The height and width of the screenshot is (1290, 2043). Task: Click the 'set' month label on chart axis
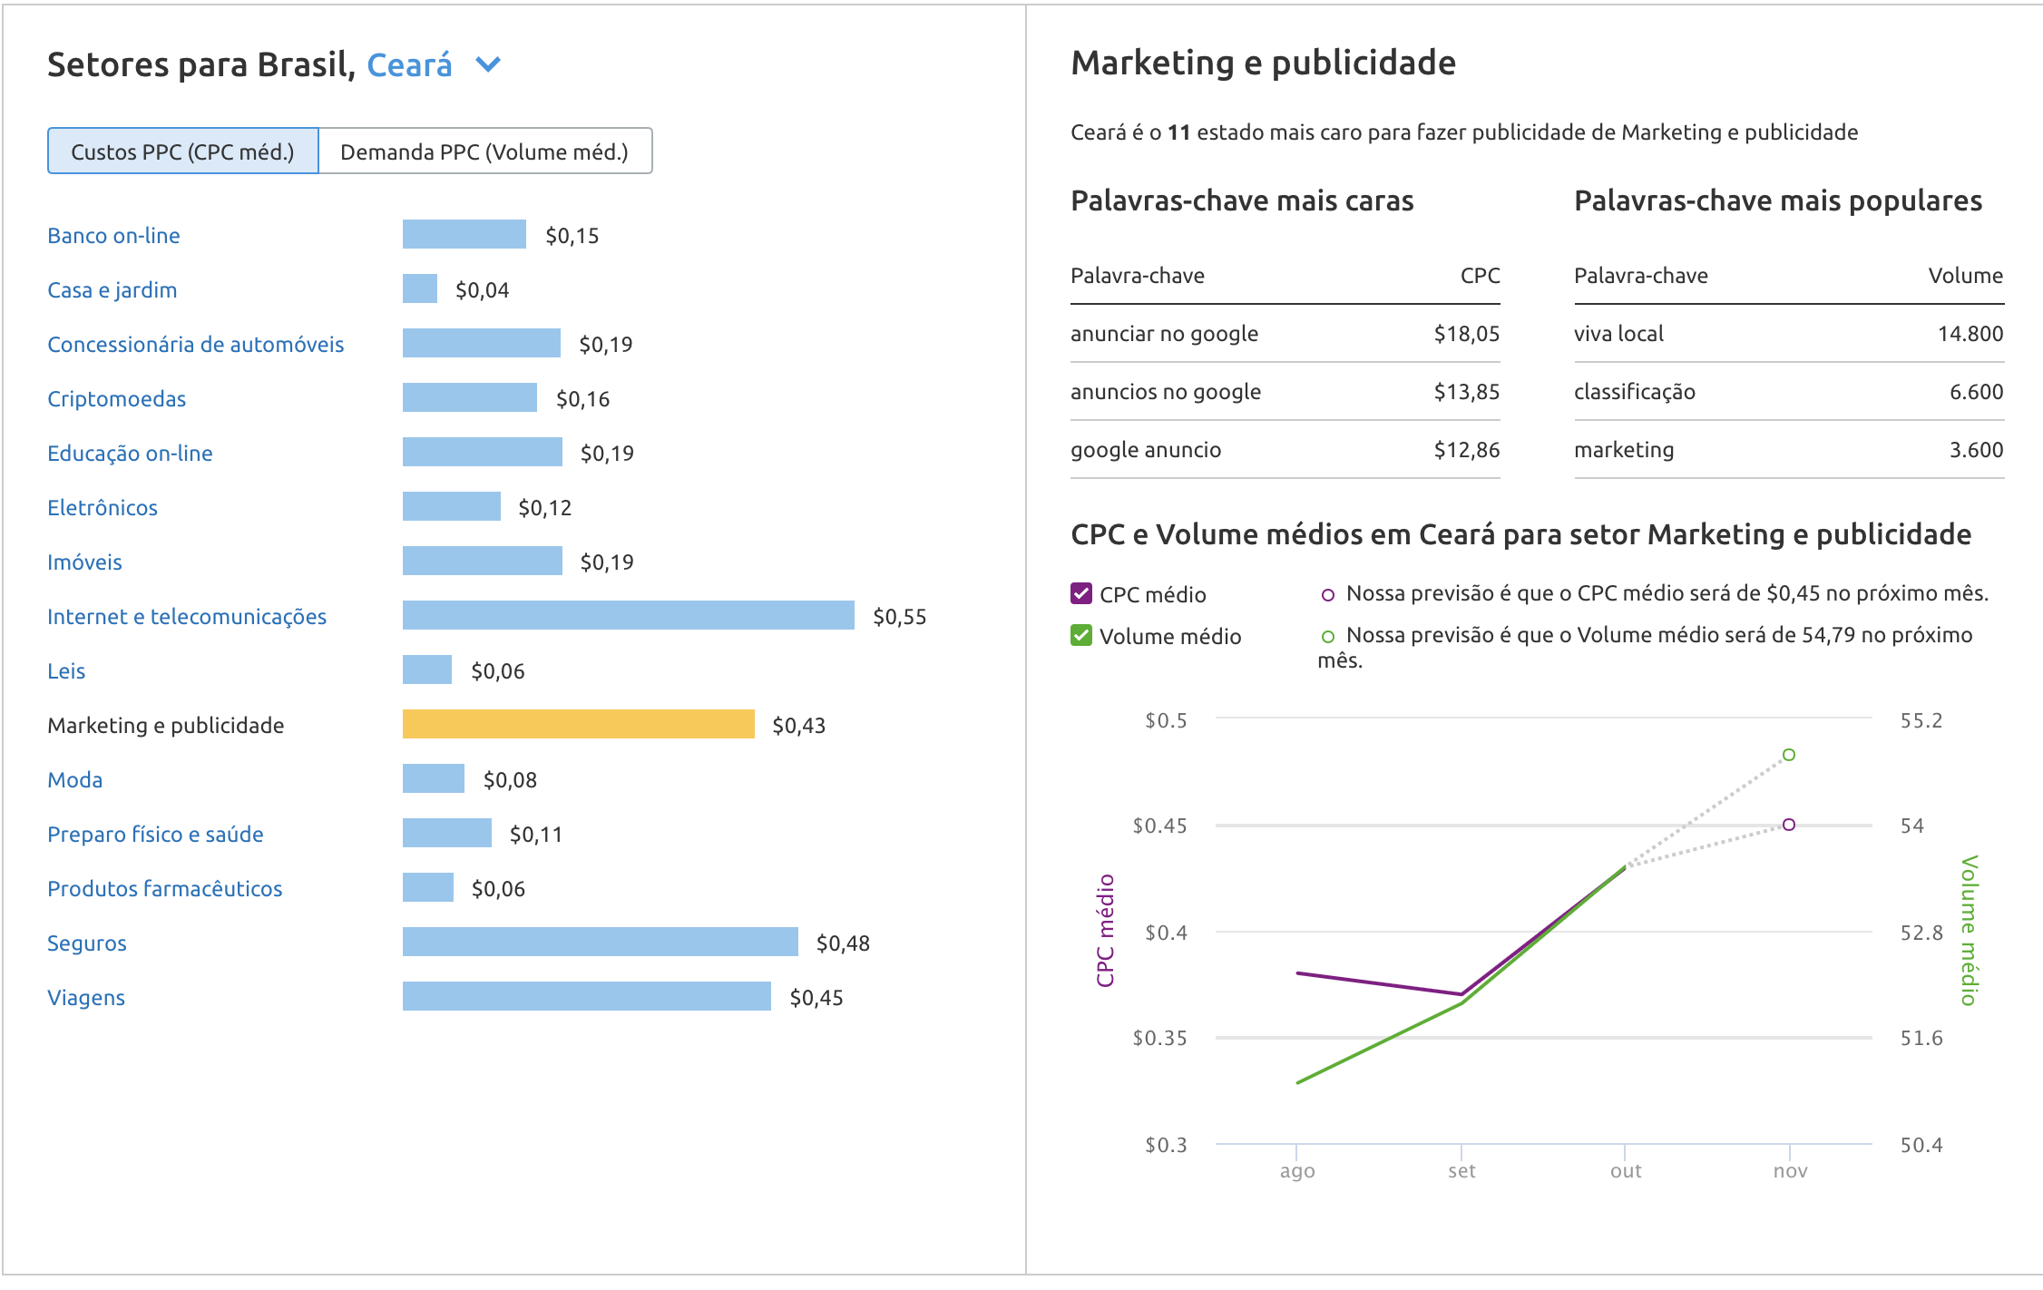click(x=1461, y=1171)
